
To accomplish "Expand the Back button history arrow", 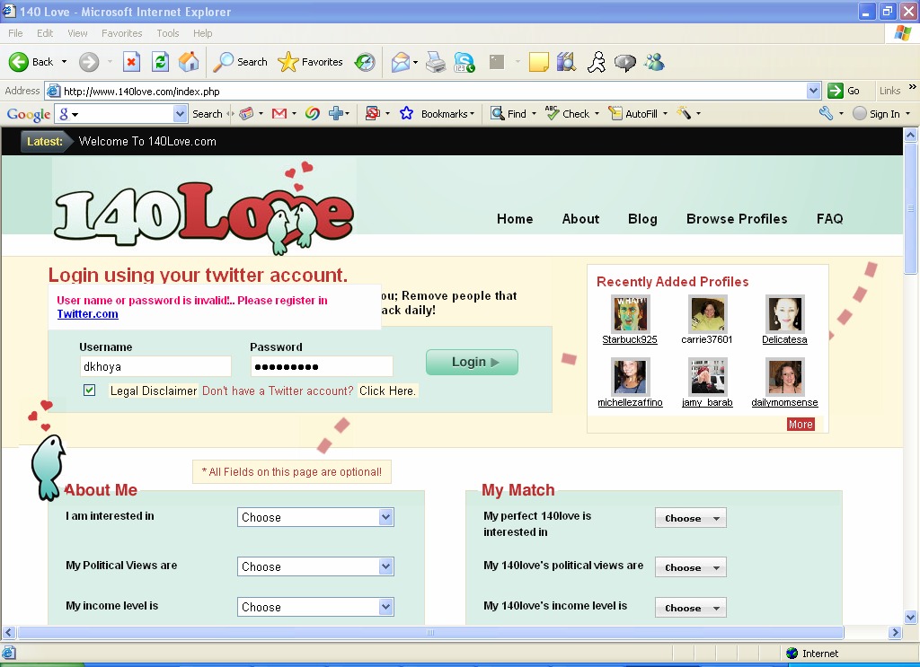I will click(x=64, y=62).
